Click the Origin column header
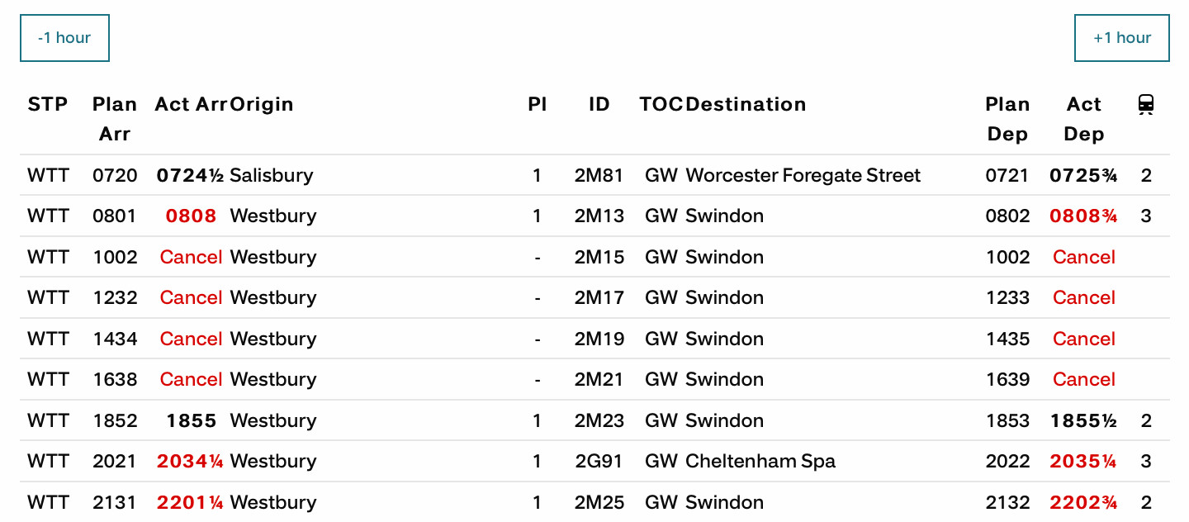This screenshot has width=1189, height=522. pos(262,104)
